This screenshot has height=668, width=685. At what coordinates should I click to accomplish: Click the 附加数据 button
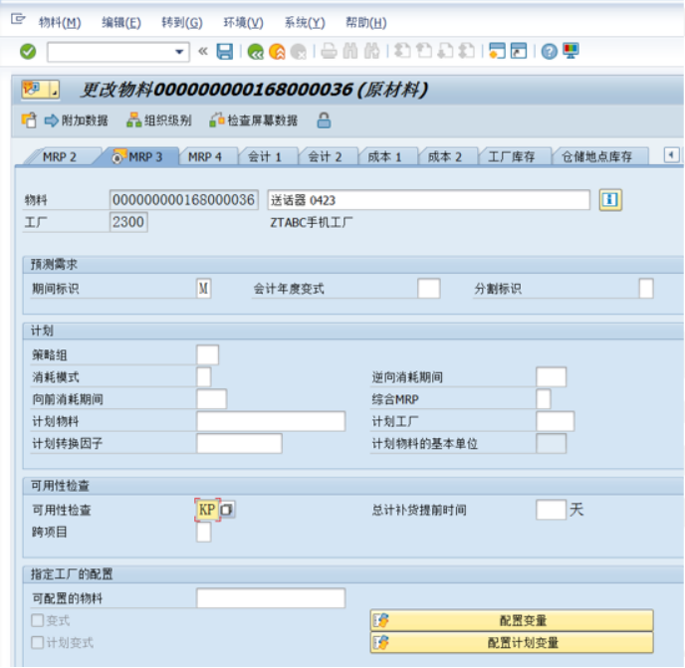(x=77, y=120)
